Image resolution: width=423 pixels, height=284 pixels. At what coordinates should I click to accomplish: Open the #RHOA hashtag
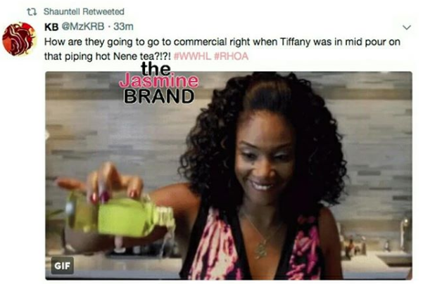click(231, 56)
